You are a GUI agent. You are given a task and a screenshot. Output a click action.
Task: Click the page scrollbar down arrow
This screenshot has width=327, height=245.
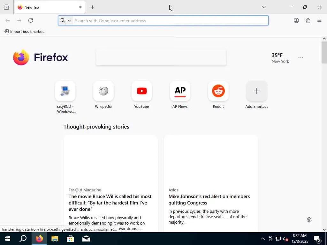[324, 230]
